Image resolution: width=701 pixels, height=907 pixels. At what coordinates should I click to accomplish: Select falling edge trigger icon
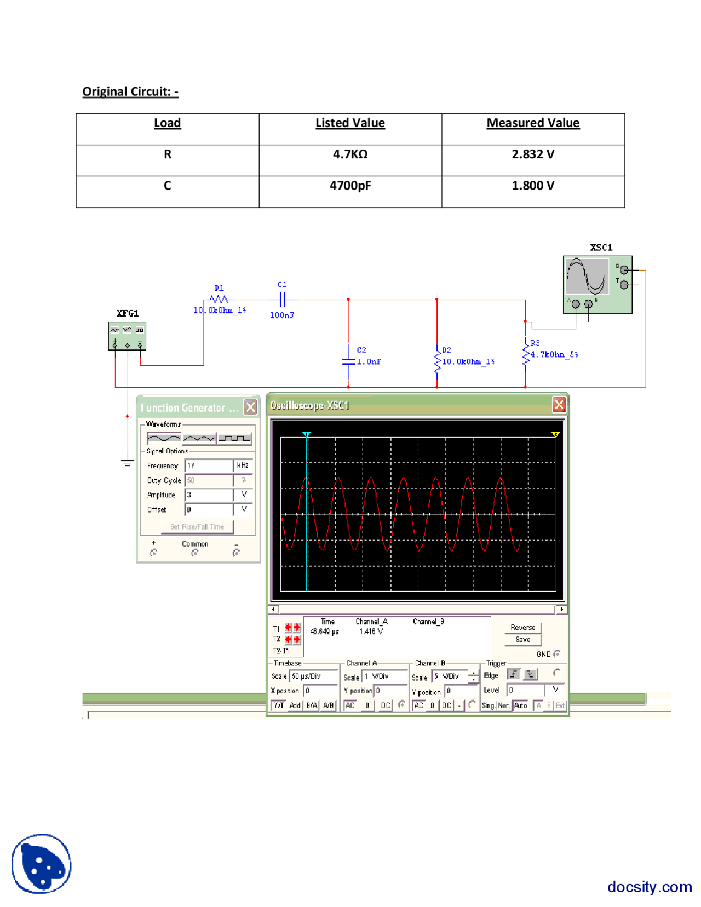(x=530, y=674)
